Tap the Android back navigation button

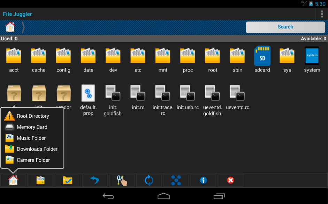pos(108,196)
